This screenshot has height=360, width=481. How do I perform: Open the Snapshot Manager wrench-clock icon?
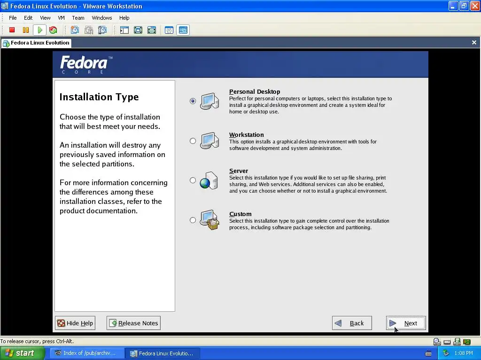click(102, 30)
